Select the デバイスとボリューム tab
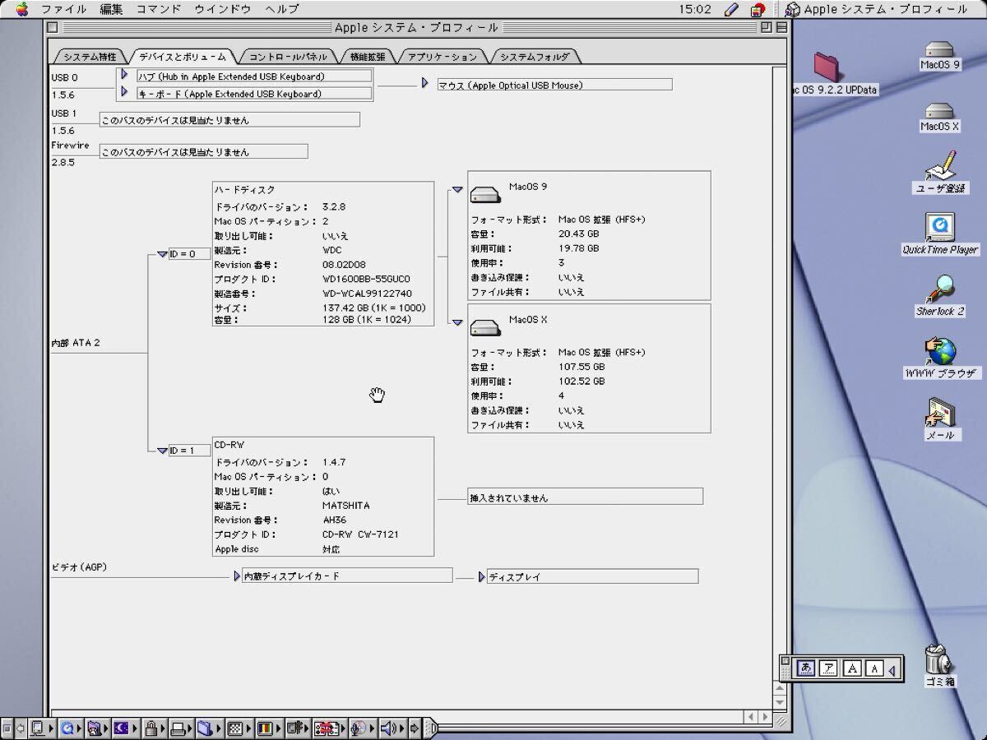The image size is (987, 740). pyautogui.click(x=182, y=57)
